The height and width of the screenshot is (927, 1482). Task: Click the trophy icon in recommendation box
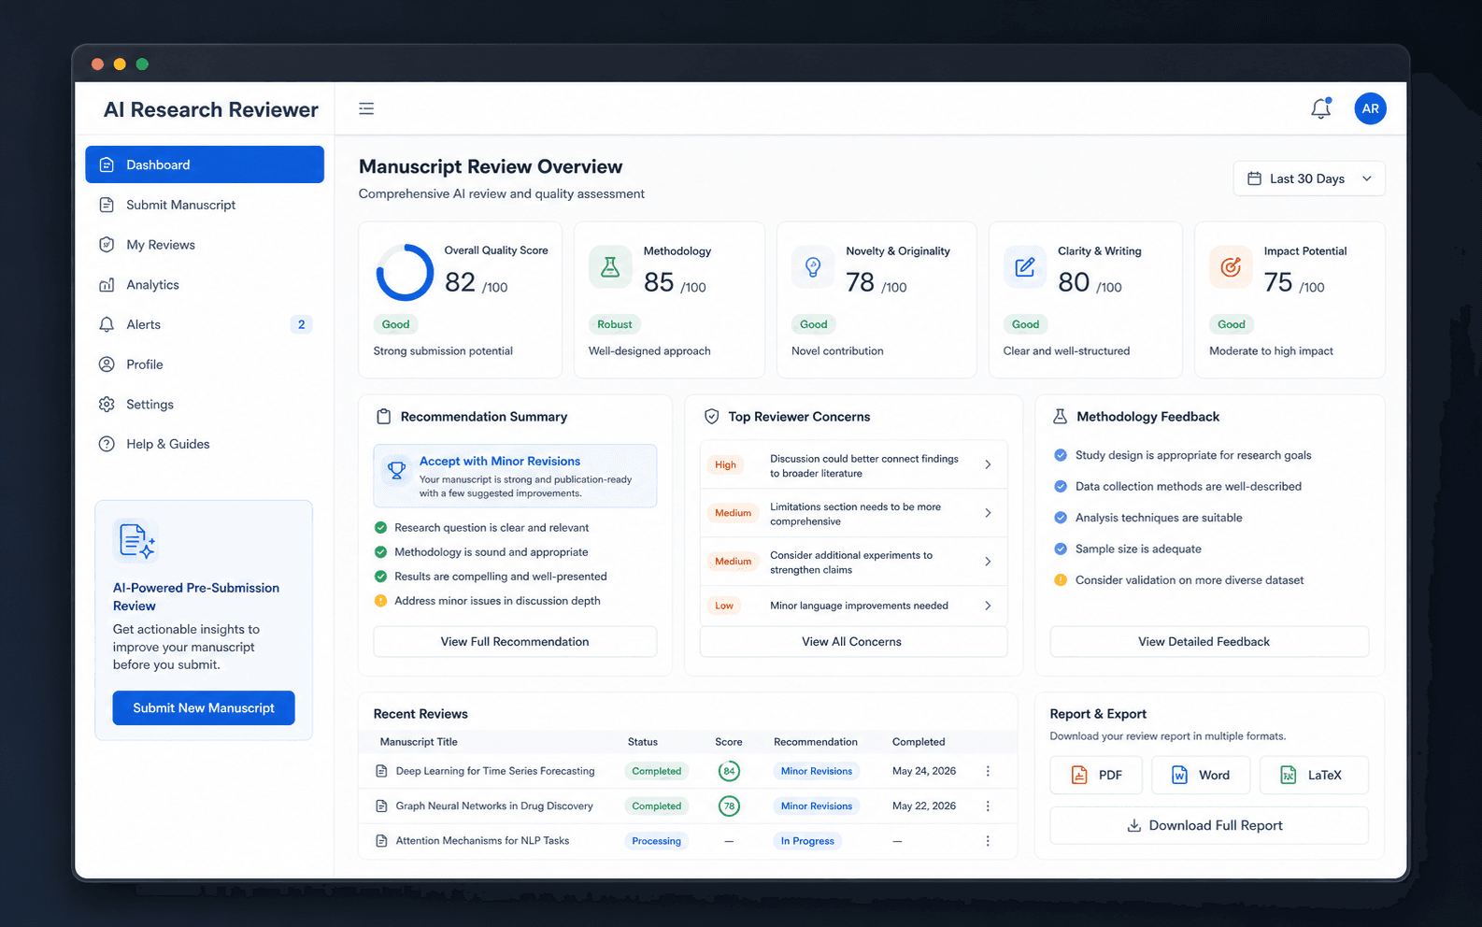pos(397,470)
